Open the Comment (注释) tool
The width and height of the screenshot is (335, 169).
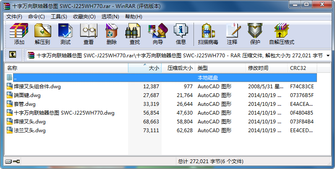point(232,34)
